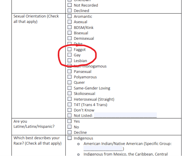Mark the Bisexual checkbox
The height and width of the screenshot is (156, 185).
70,33
